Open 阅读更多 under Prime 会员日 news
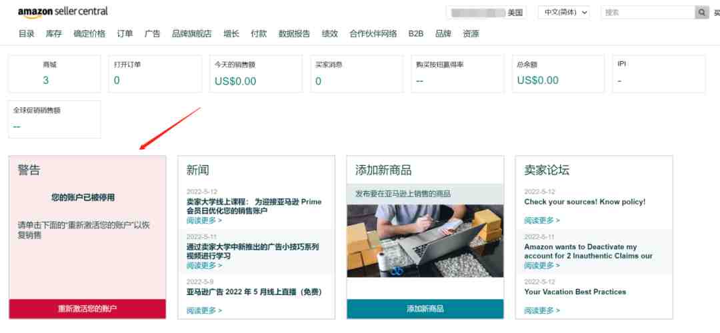Viewport: 720px width, 333px height. tap(204, 220)
